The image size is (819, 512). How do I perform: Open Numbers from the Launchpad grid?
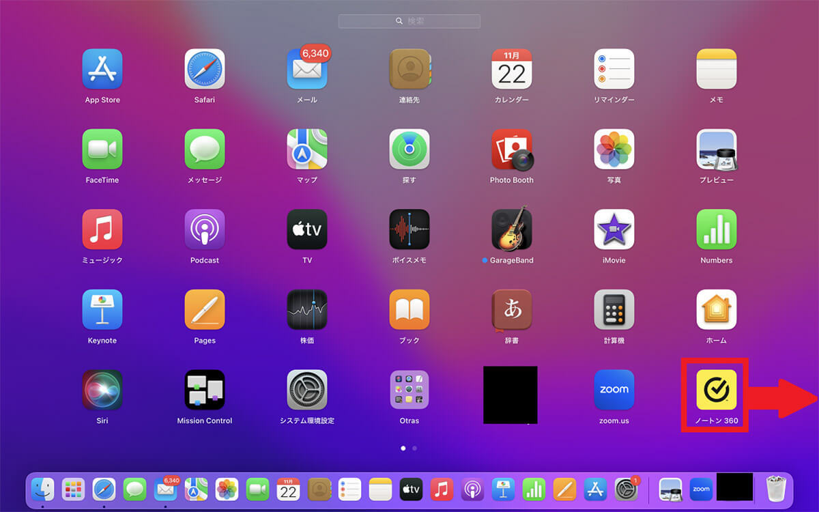717,229
